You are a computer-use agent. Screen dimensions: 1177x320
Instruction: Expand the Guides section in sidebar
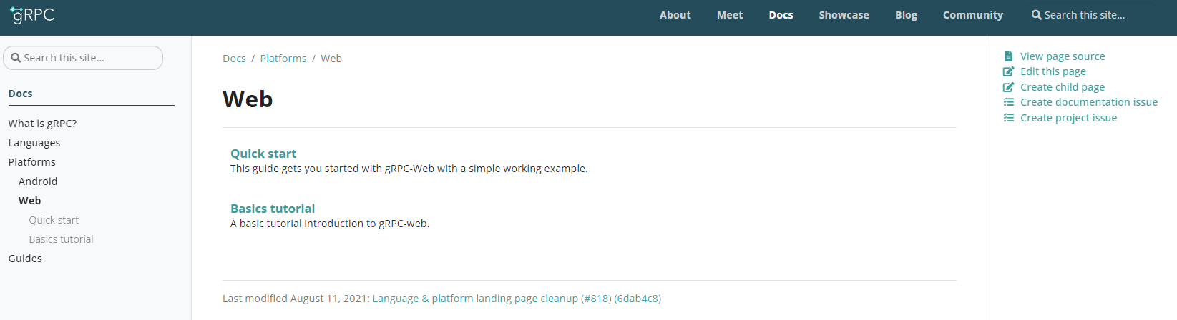25,259
